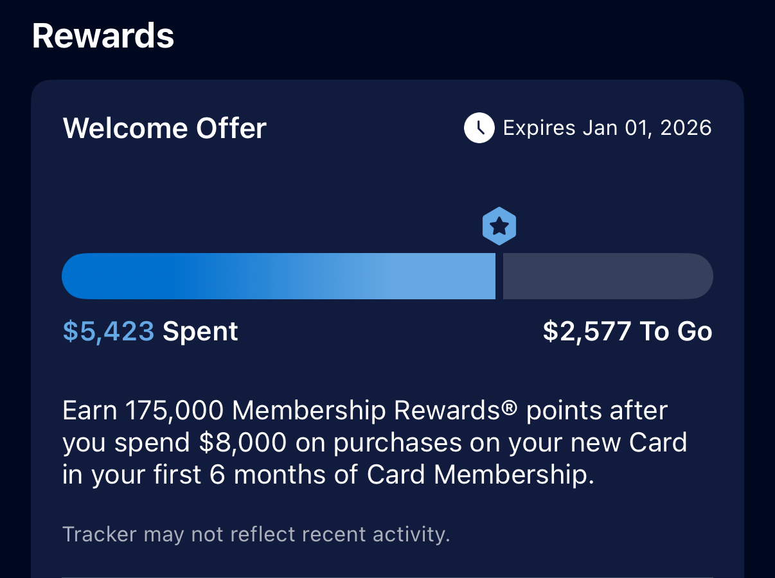Click the clock icon beside expiration date
Image resolution: width=775 pixels, height=578 pixels.
click(479, 128)
